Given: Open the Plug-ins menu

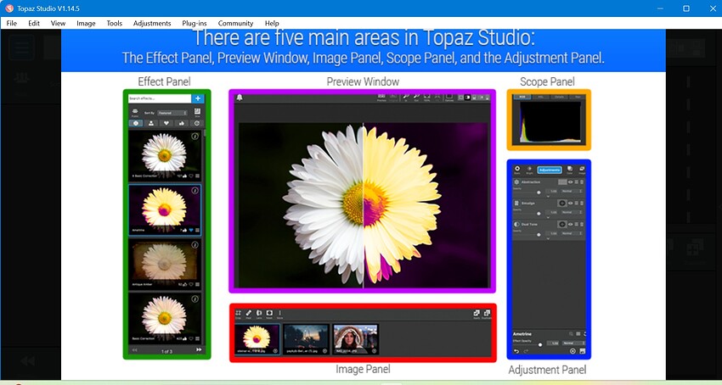Looking at the screenshot, I should coord(194,23).
